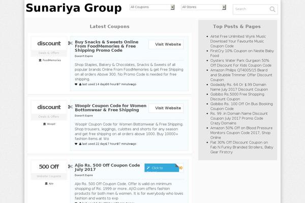Click scissors icon beside FoodMemories coupon title
The height and width of the screenshot is (203, 305).
[x=70, y=43]
